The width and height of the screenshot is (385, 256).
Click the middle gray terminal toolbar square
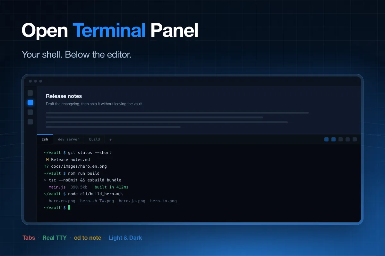pos(340,140)
